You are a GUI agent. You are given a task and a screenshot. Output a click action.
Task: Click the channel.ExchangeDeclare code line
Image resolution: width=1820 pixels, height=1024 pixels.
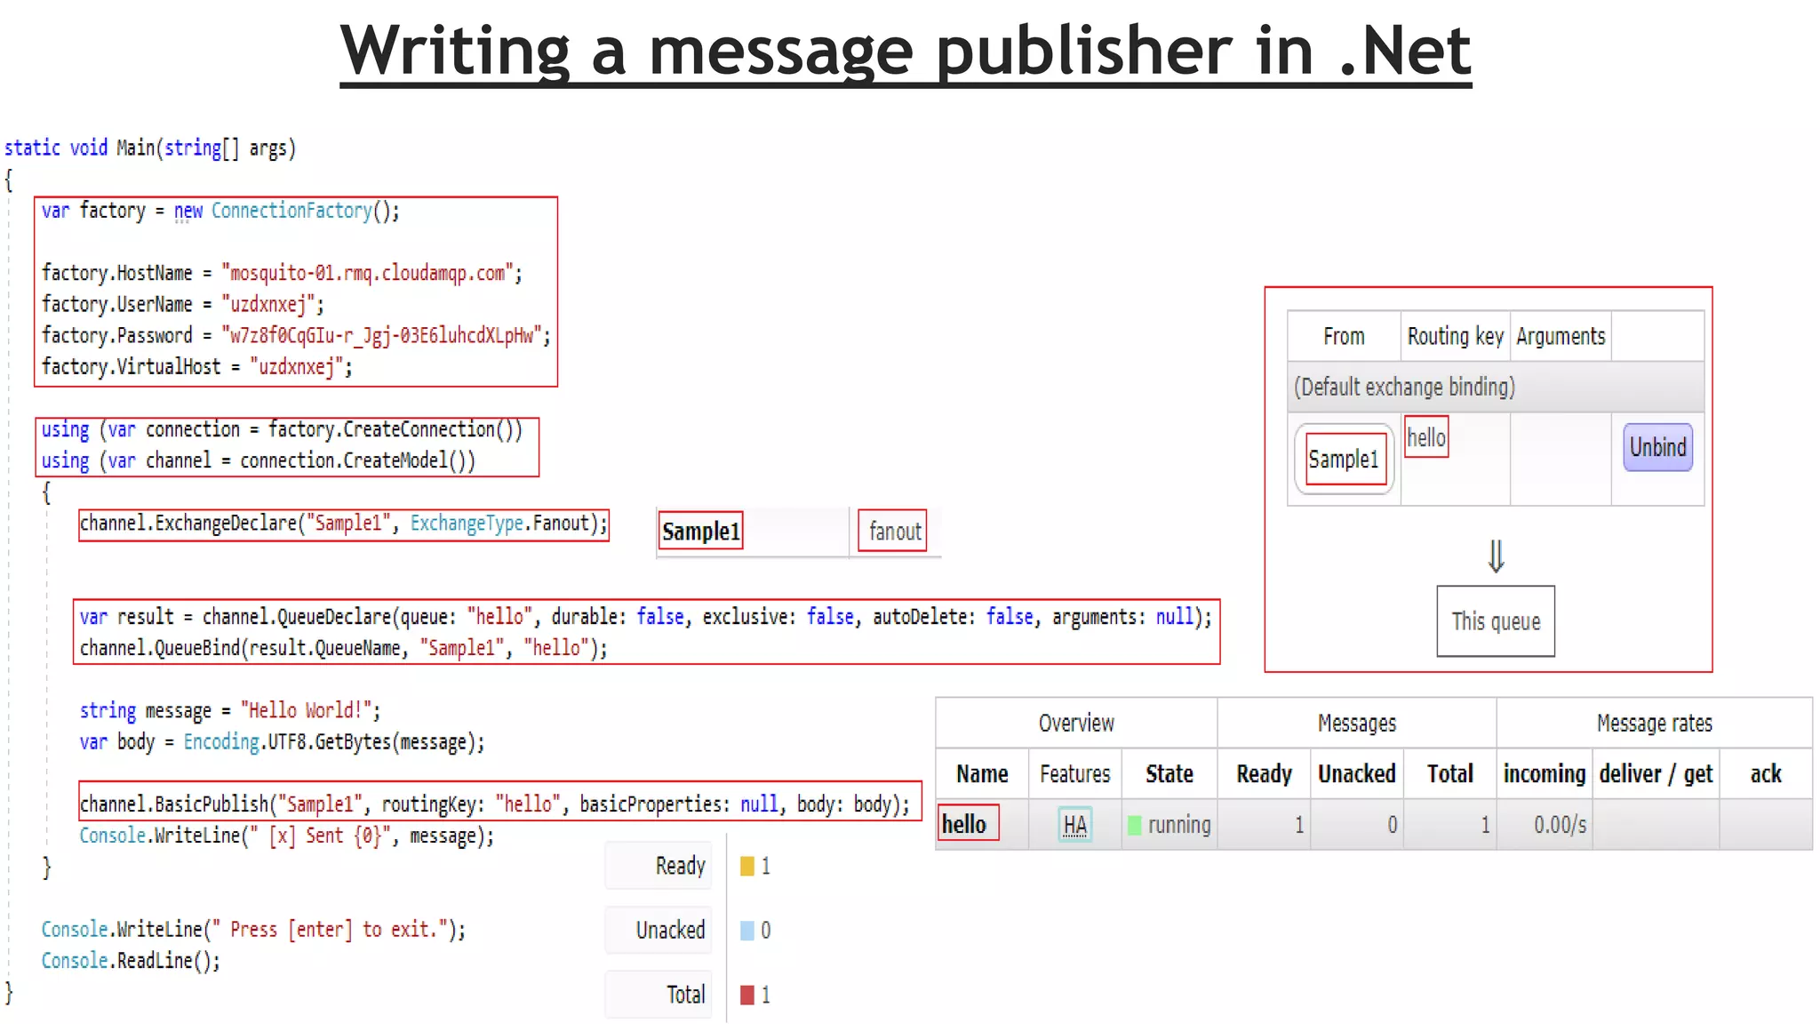pos(343,523)
